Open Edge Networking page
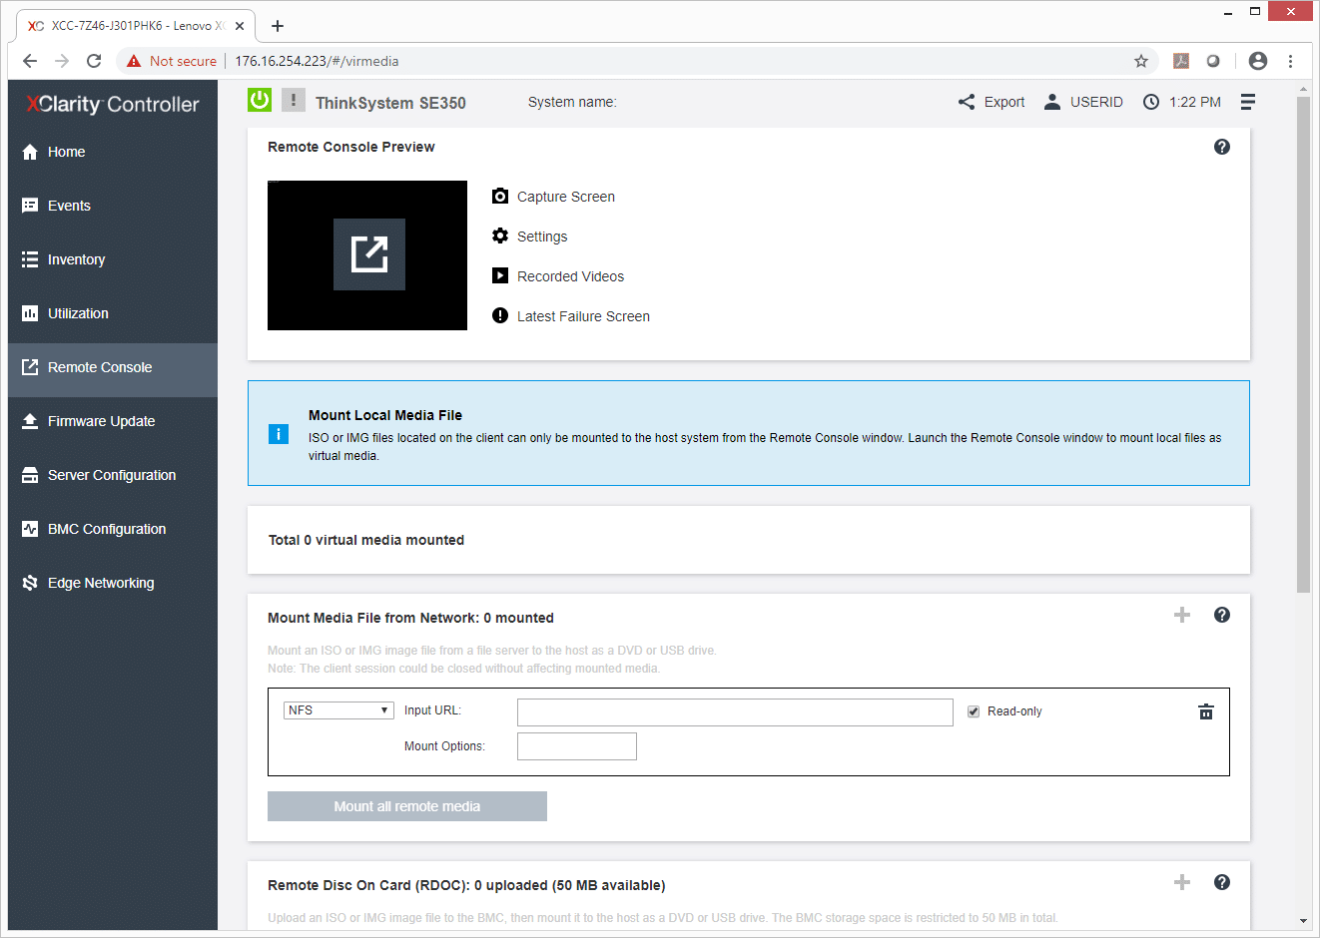The width and height of the screenshot is (1320, 938). tap(113, 583)
